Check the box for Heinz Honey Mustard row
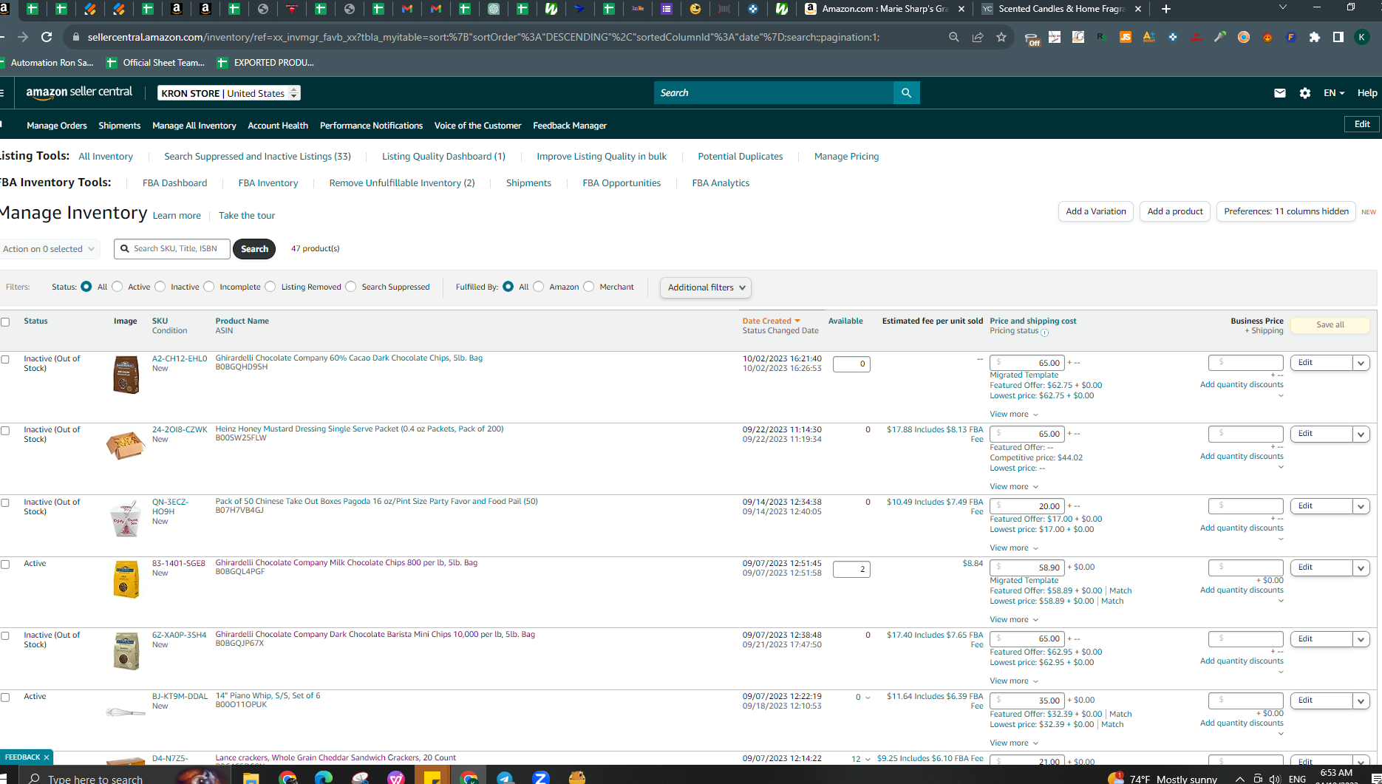The image size is (1382, 784). point(5,431)
